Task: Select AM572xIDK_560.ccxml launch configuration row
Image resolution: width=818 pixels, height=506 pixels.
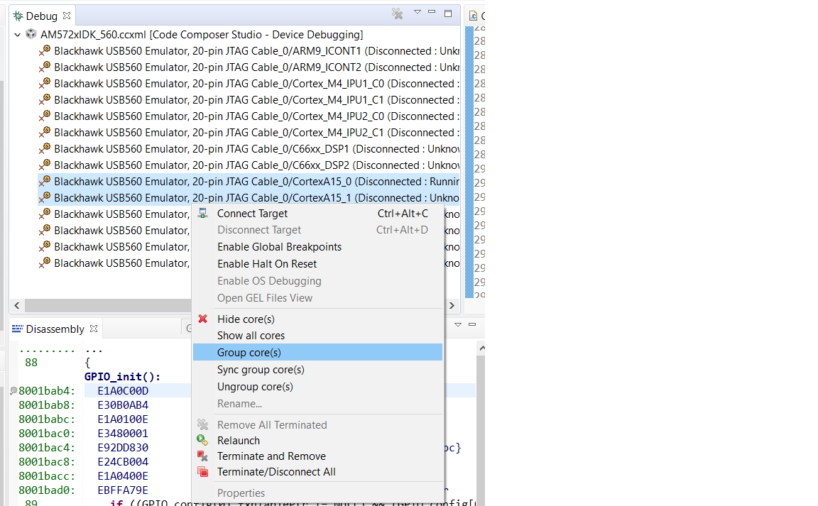Action: (202, 35)
